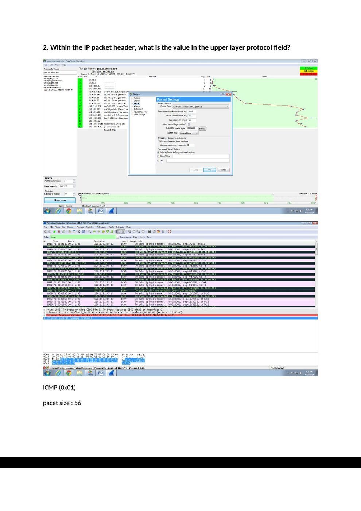The image size is (361, 511).
Task: Expand the Frame 1945 tree row
Action: point(44,310)
